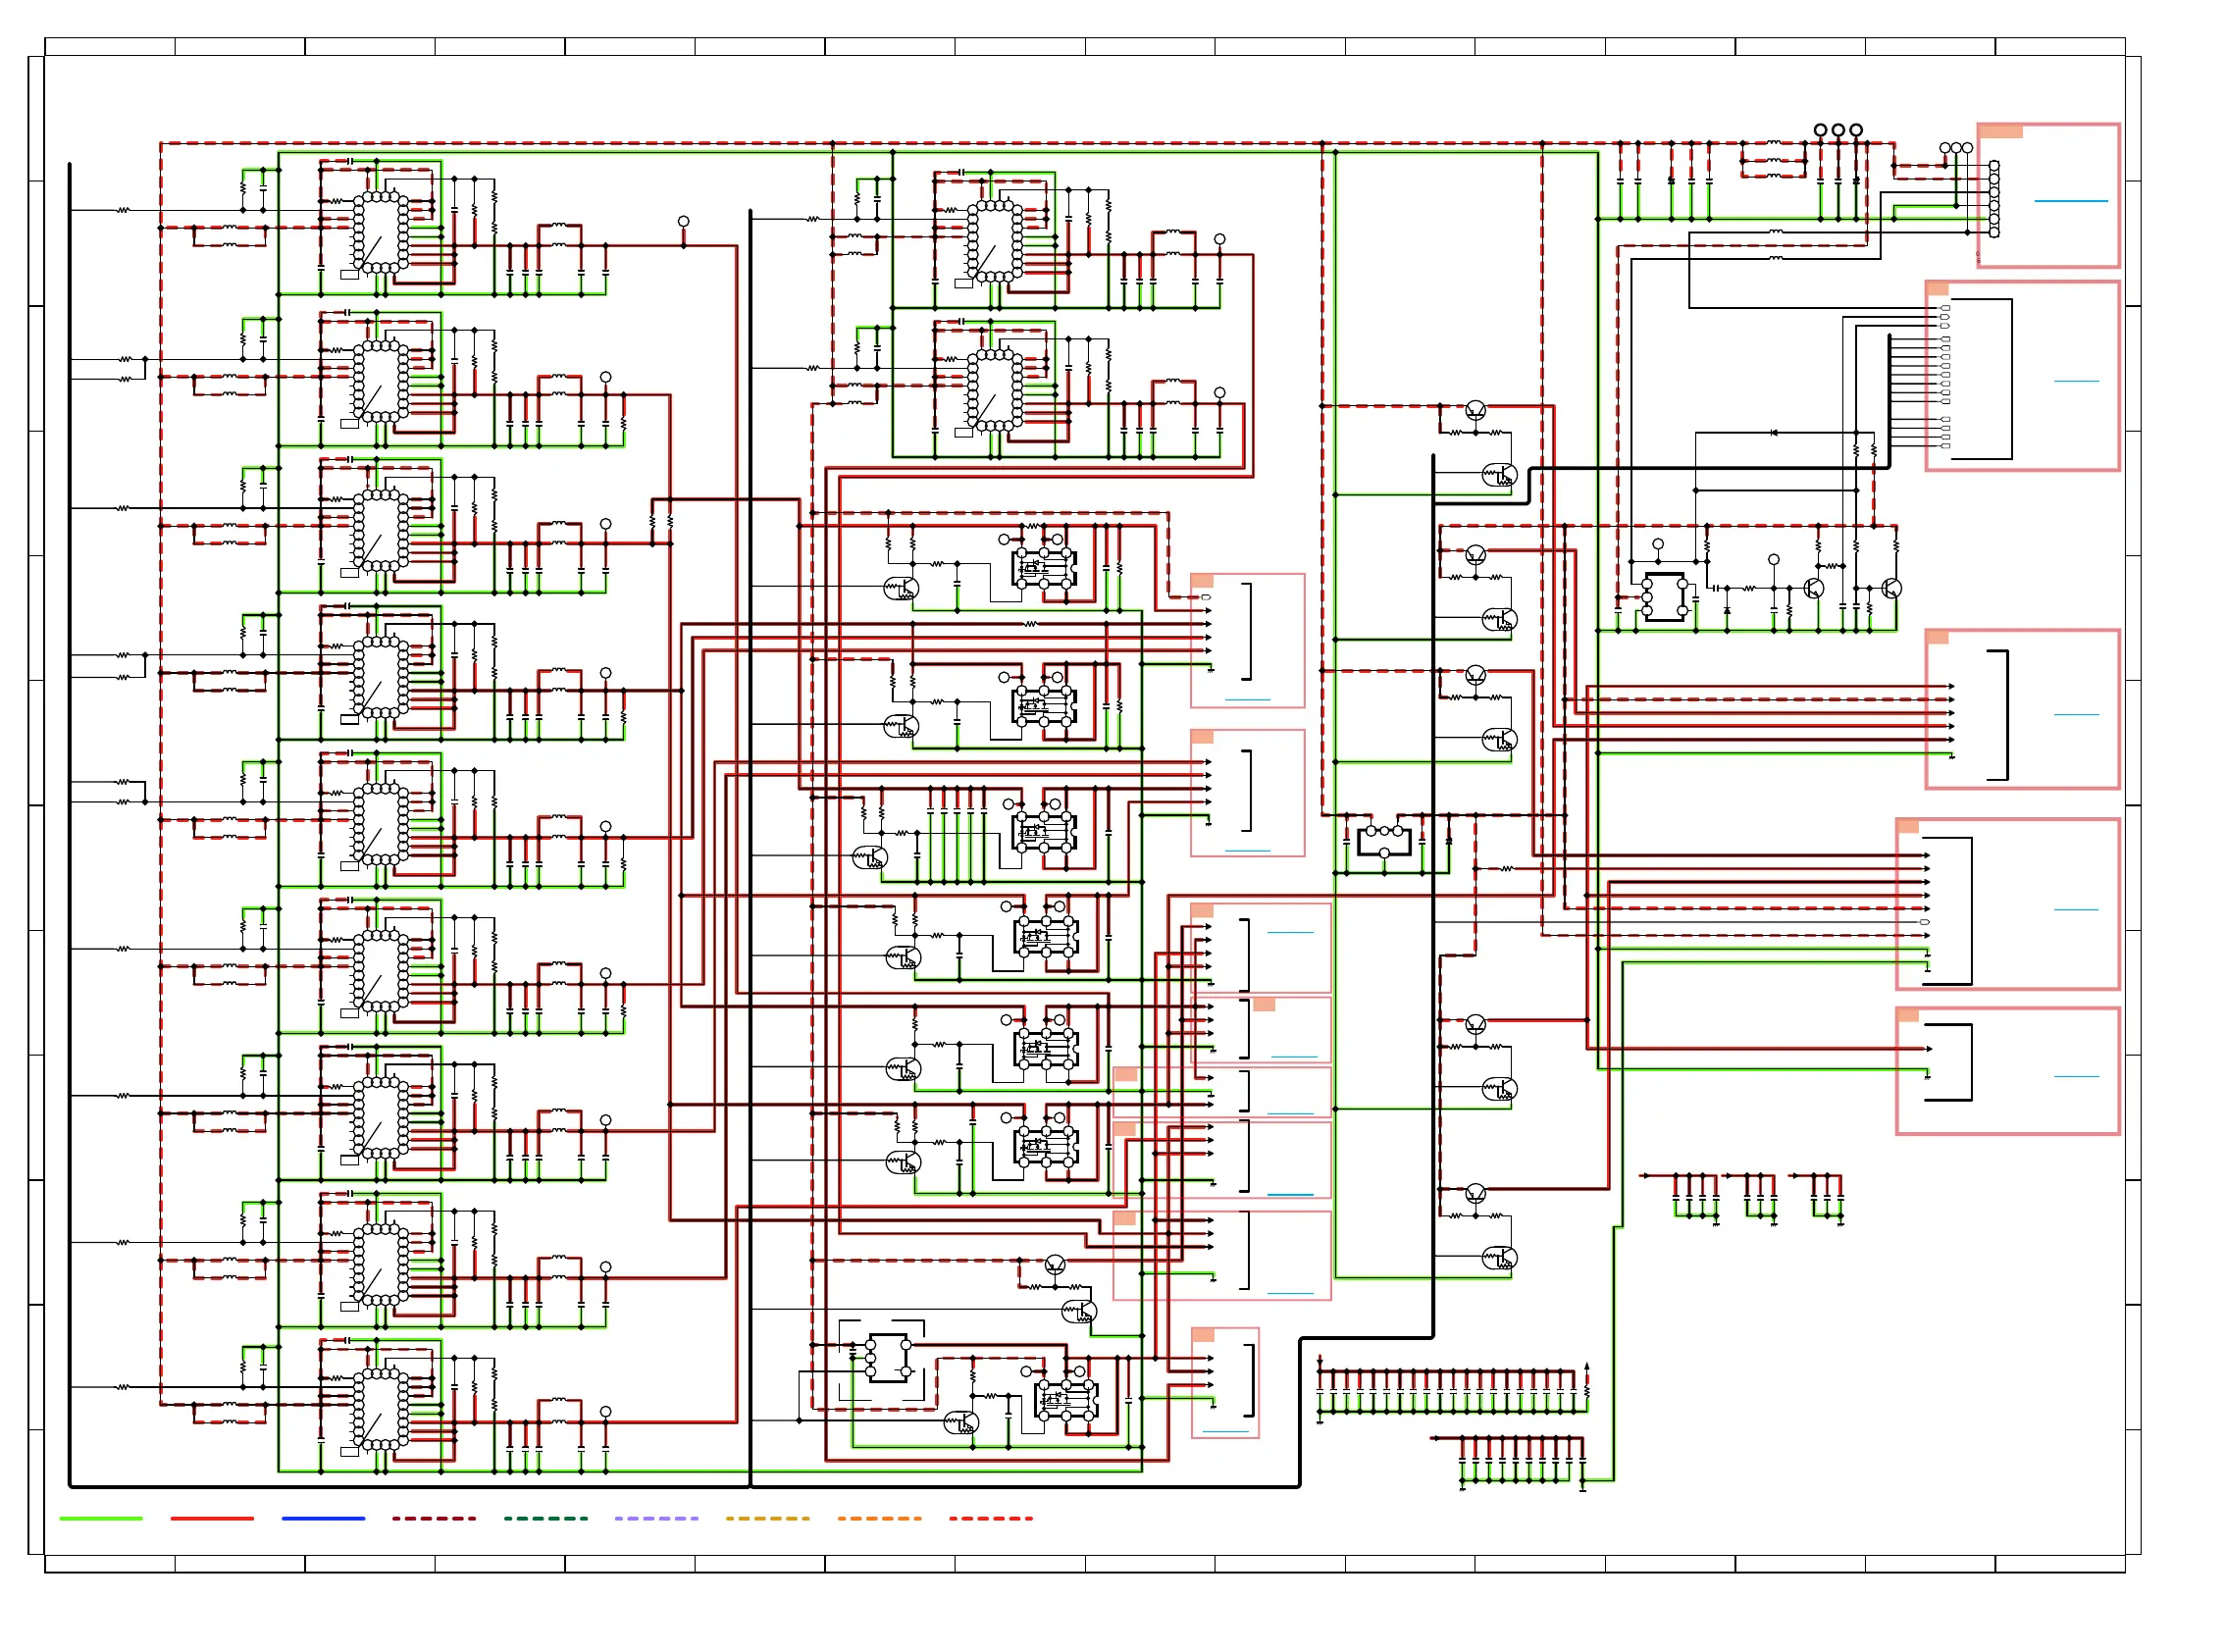Open blue link in top-right connector block
This screenshot has height=1652, width=2225.
point(2070,201)
